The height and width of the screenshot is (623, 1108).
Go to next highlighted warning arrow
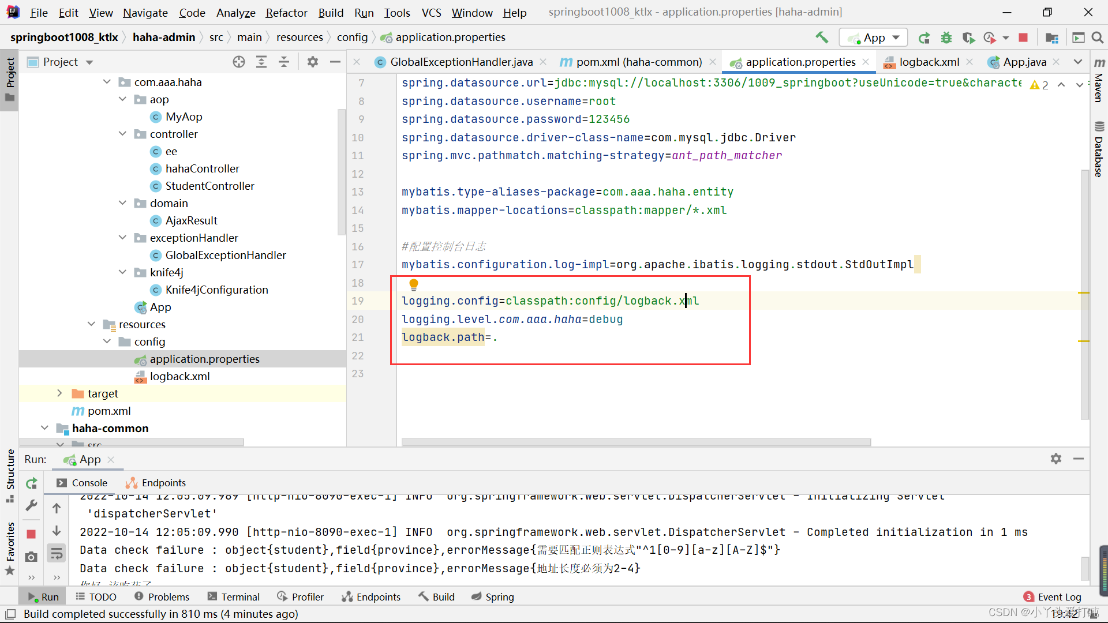pyautogui.click(x=1079, y=85)
